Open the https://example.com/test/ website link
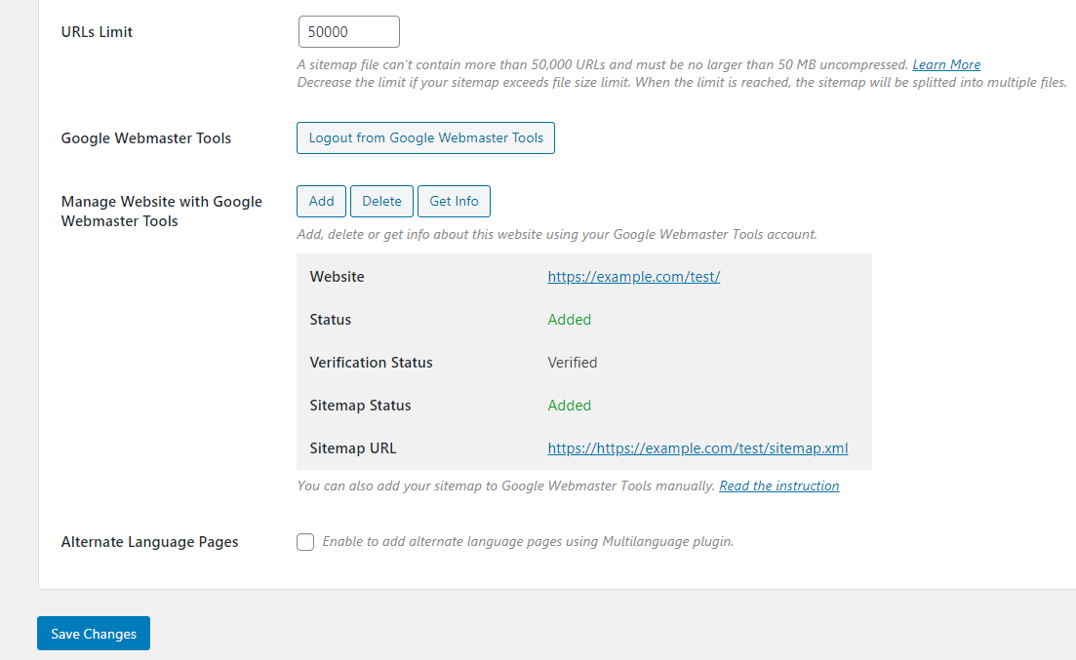1076x660 pixels. click(x=633, y=277)
